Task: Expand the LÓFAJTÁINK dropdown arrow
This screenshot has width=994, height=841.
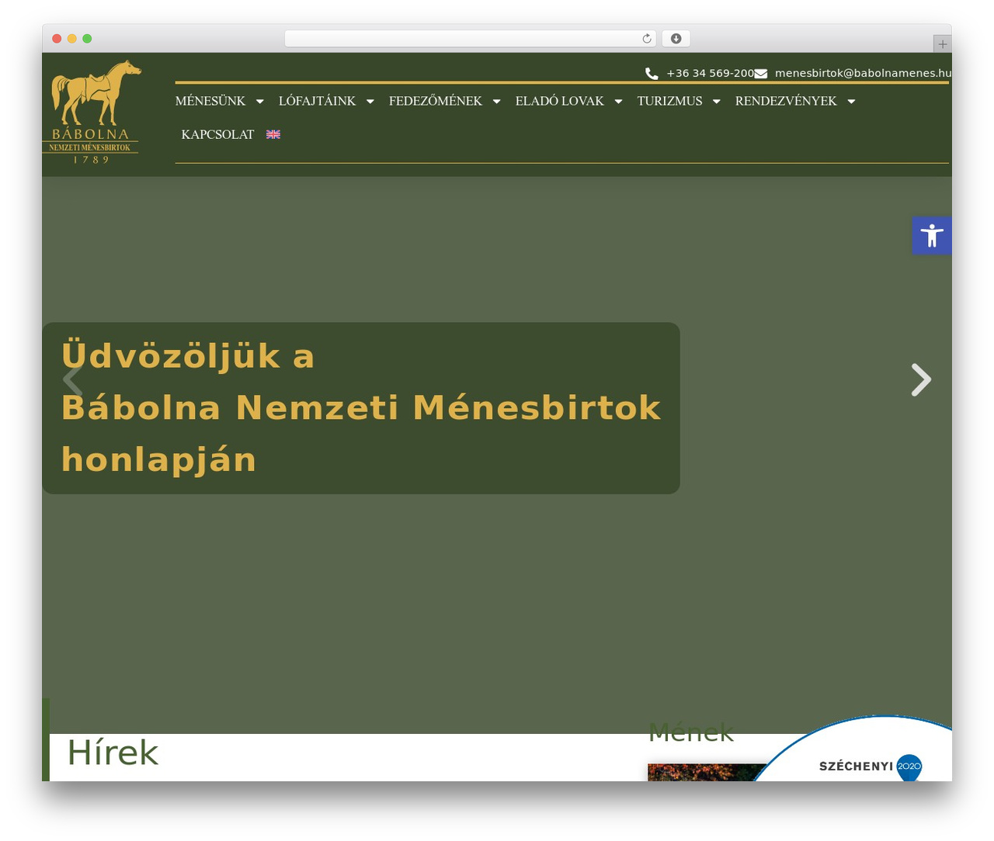Action: pos(370,102)
